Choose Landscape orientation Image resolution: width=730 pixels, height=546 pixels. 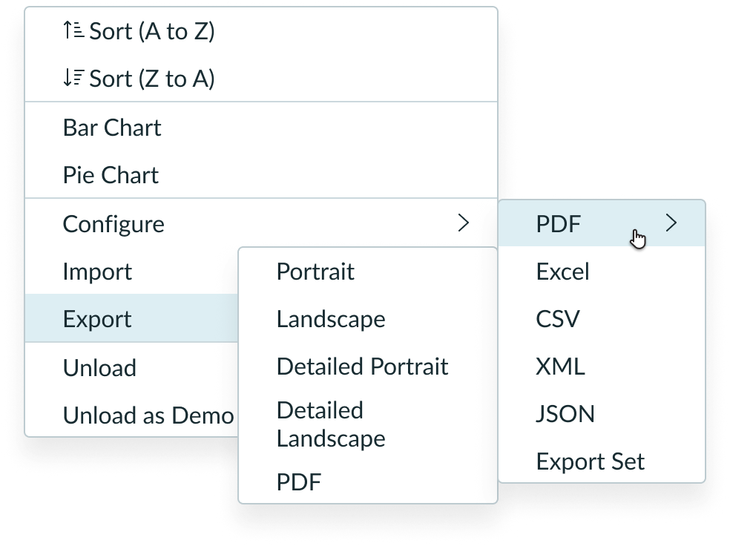click(331, 319)
